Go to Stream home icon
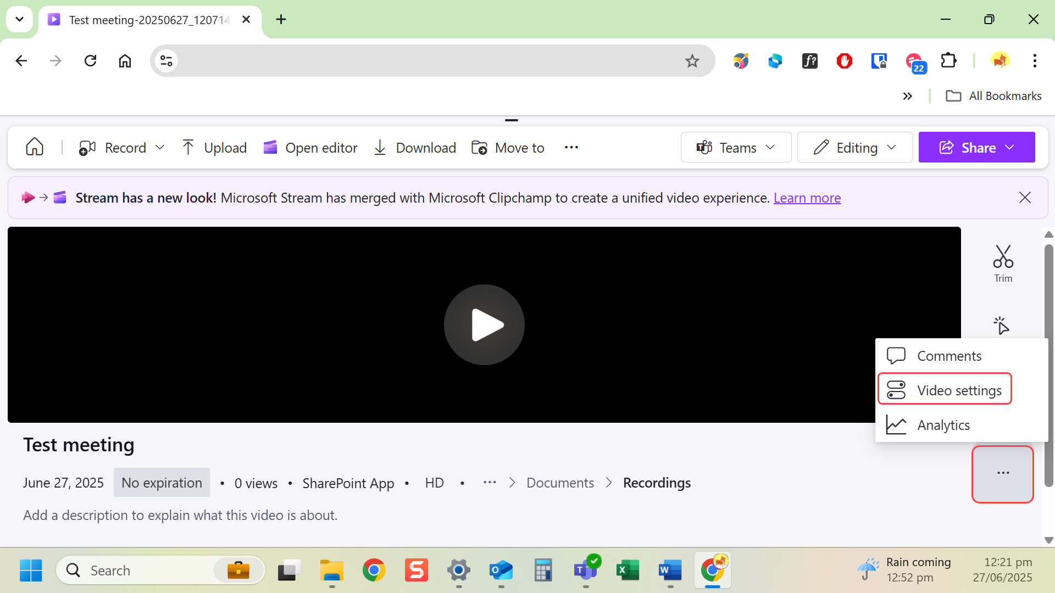The image size is (1055, 593). (x=35, y=147)
